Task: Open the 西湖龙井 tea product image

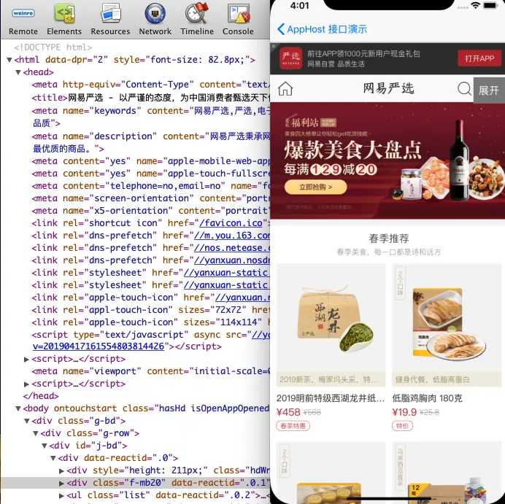Action: coord(331,325)
